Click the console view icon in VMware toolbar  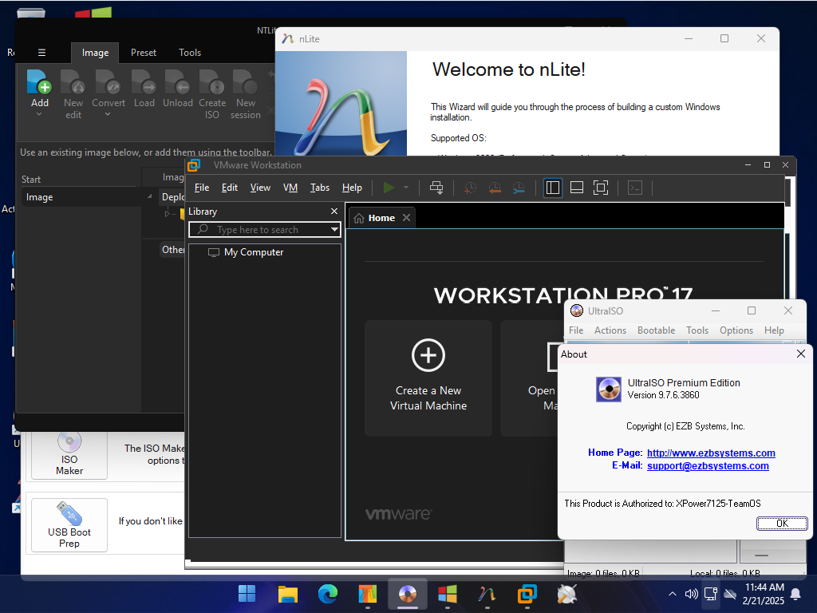(634, 188)
